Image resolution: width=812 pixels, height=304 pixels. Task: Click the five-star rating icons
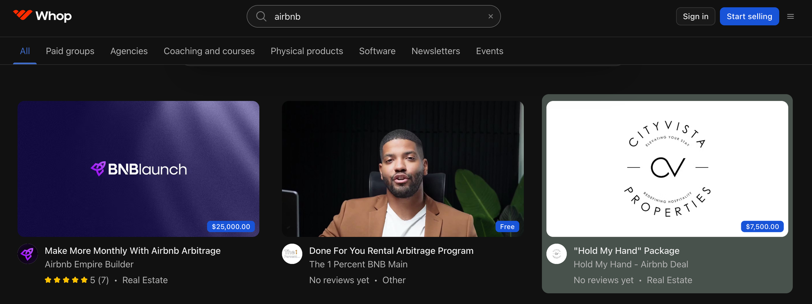coord(66,280)
